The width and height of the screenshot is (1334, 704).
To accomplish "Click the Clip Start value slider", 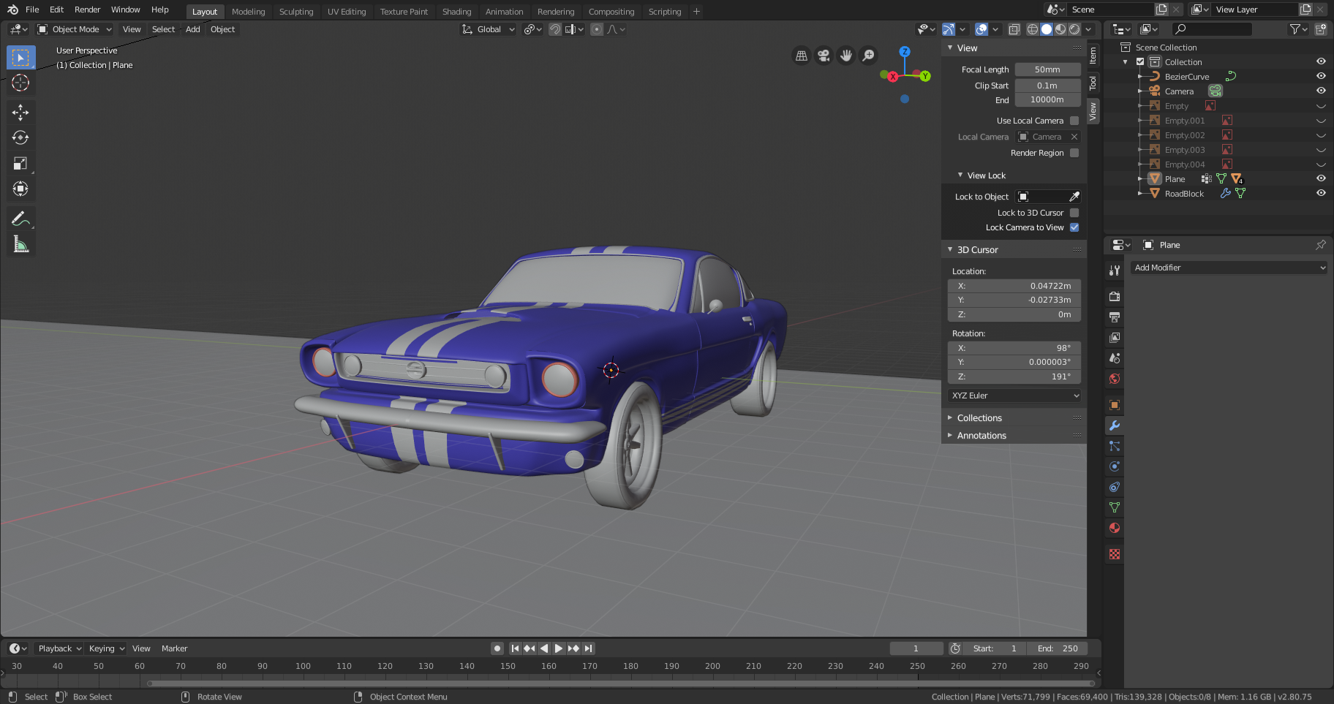I will (1047, 86).
